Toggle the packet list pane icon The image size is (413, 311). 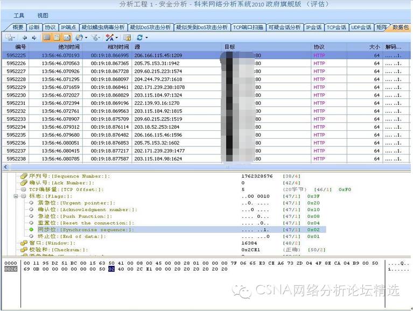47,38
